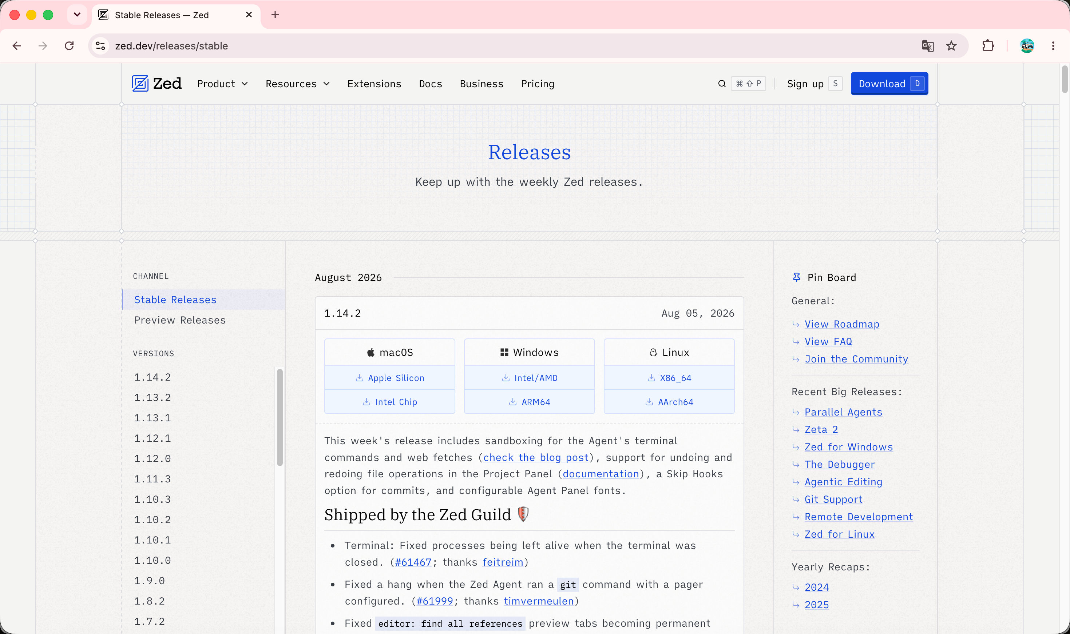Jump to version 1.9.0 in the list
Screen dimensions: 1070x634
(149, 581)
